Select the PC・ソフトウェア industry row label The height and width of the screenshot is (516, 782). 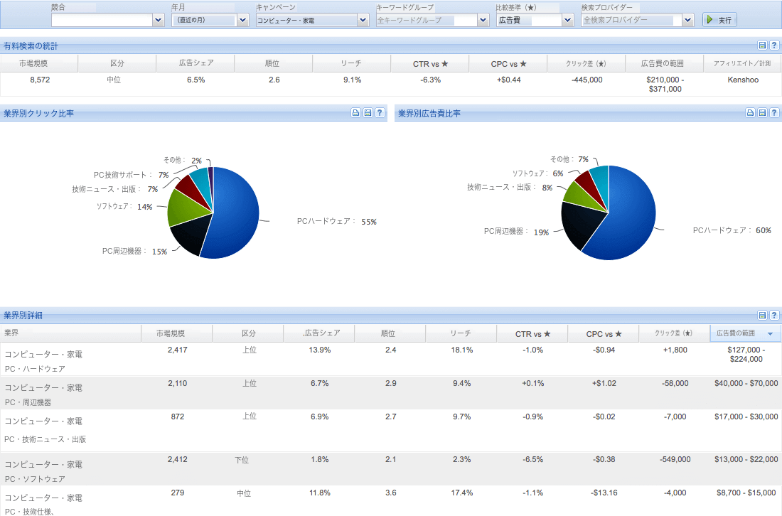point(35,479)
